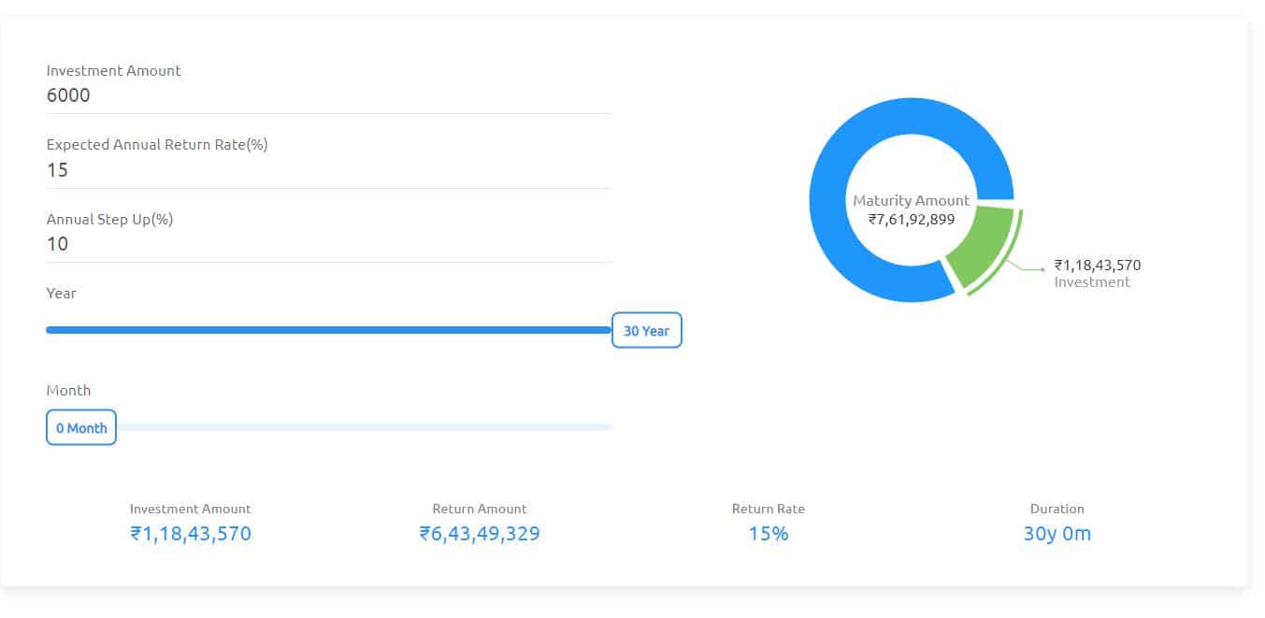
Task: Click the Return Rate summary heading
Action: (x=769, y=510)
